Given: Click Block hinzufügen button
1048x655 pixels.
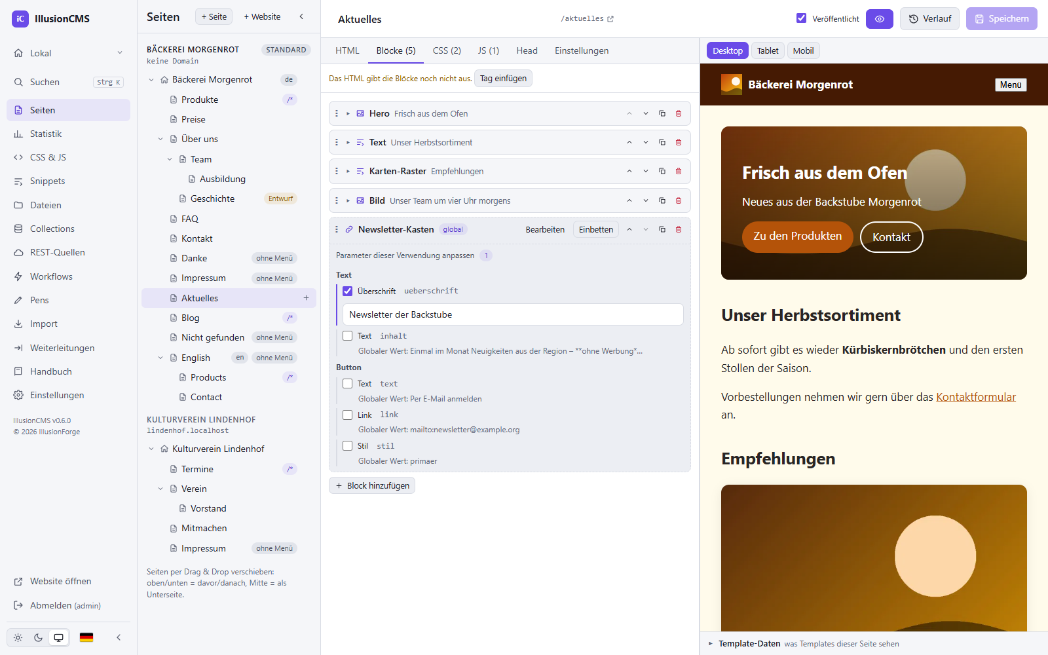Looking at the screenshot, I should 372,485.
